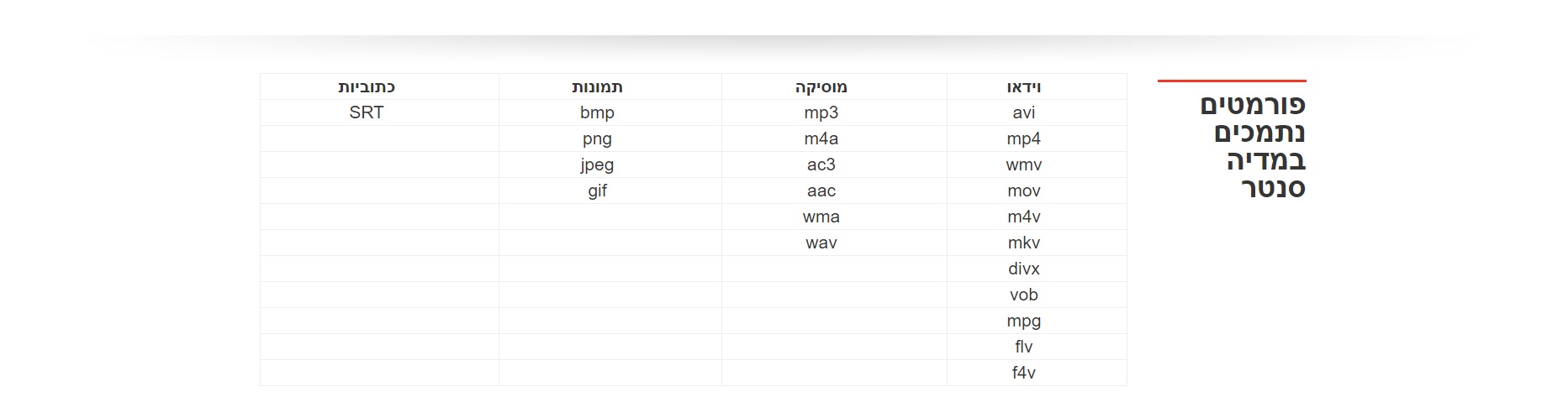Click the divx table cell

coord(1023,269)
